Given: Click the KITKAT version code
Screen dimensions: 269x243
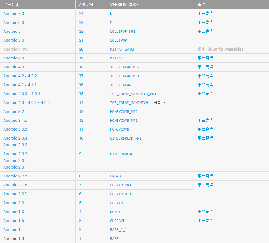Looking at the screenshot, I should click(117, 58).
